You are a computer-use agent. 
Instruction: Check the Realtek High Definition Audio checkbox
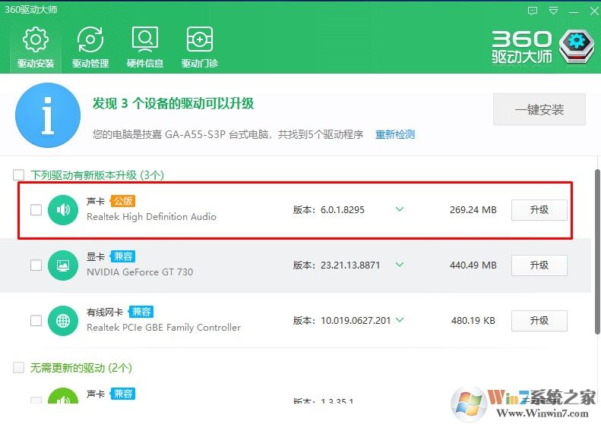tap(36, 210)
